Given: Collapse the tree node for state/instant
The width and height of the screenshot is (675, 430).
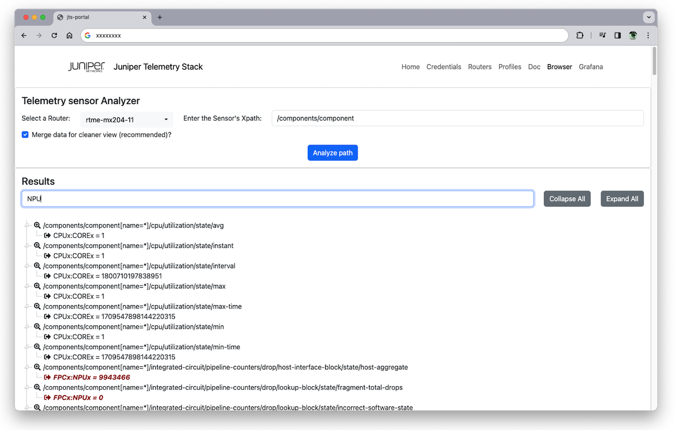Looking at the screenshot, I should 26,245.
